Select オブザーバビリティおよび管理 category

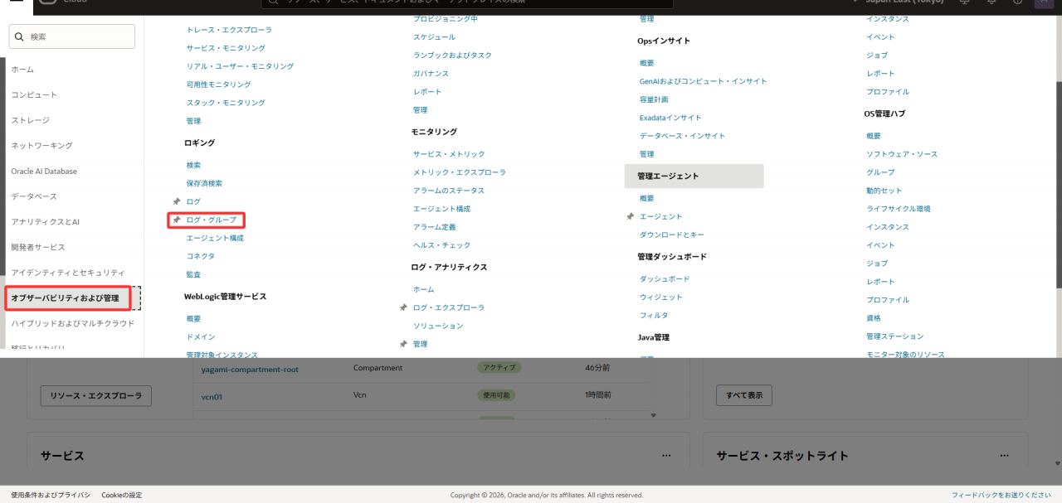pyautogui.click(x=65, y=297)
